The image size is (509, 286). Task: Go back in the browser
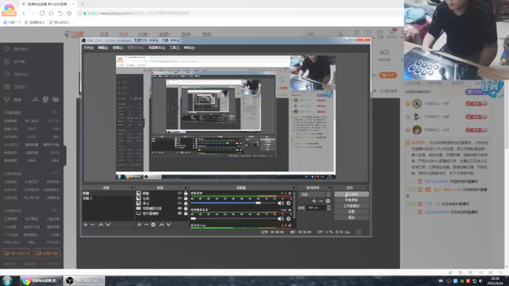(24, 13)
